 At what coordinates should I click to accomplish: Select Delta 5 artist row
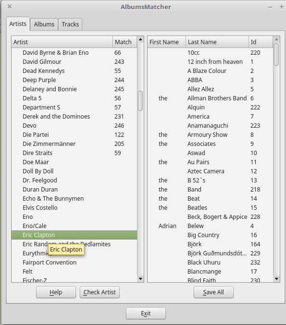(75, 98)
